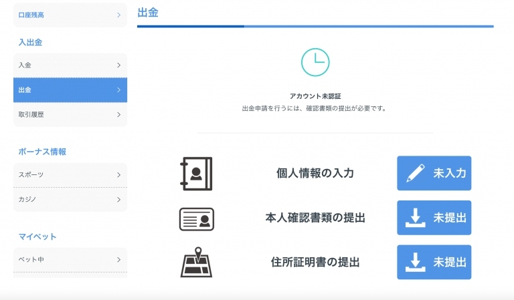Click the map pin location icon
Viewport: 514px width, 300px height.
pos(196,262)
